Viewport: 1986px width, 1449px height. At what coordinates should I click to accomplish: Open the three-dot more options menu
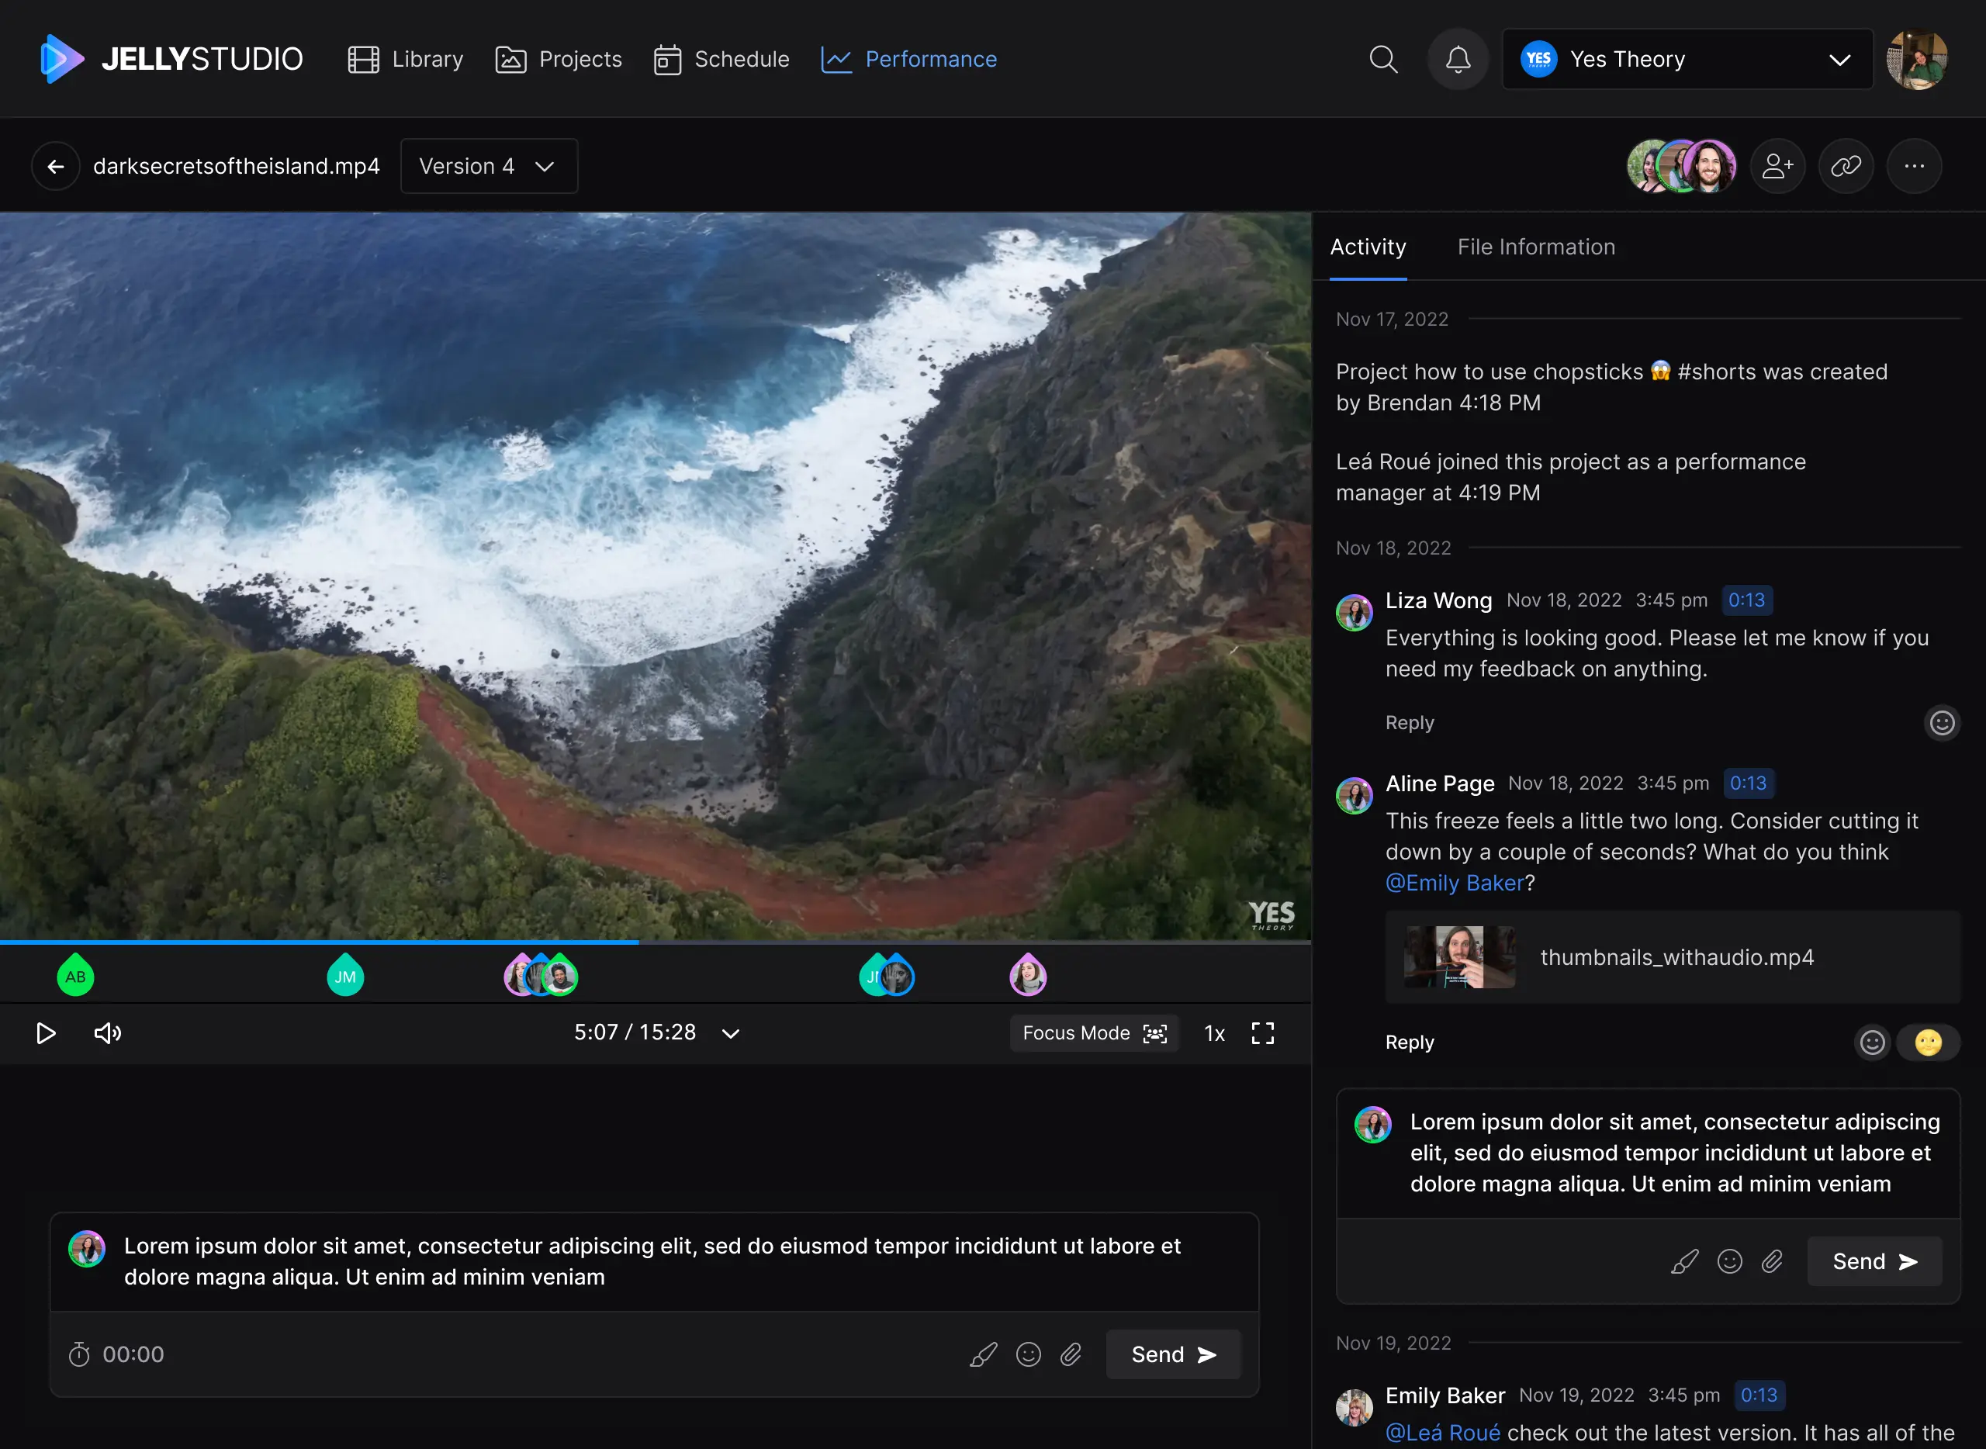(x=1914, y=166)
